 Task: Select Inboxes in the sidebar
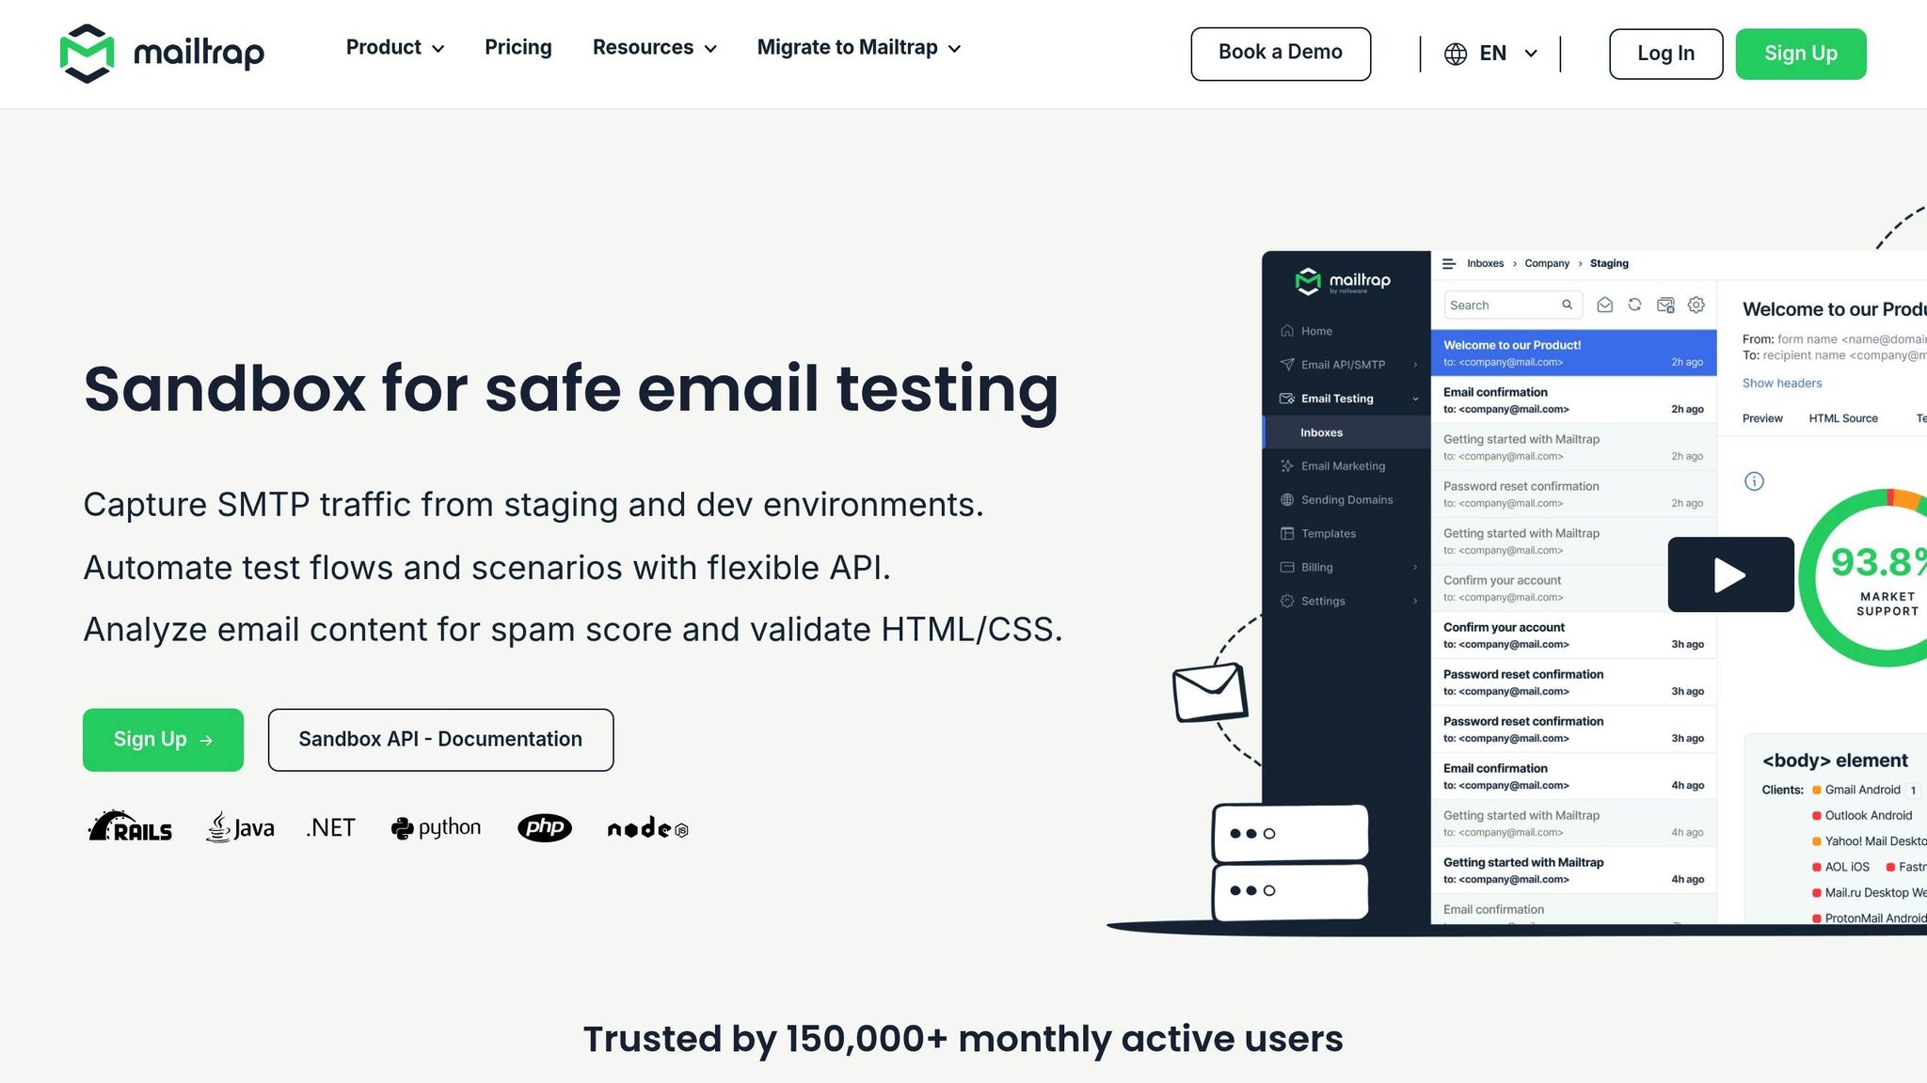(1346, 432)
